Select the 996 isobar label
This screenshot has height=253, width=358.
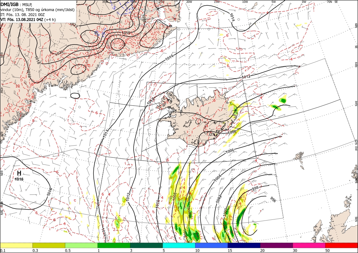pyautogui.click(x=273, y=199)
